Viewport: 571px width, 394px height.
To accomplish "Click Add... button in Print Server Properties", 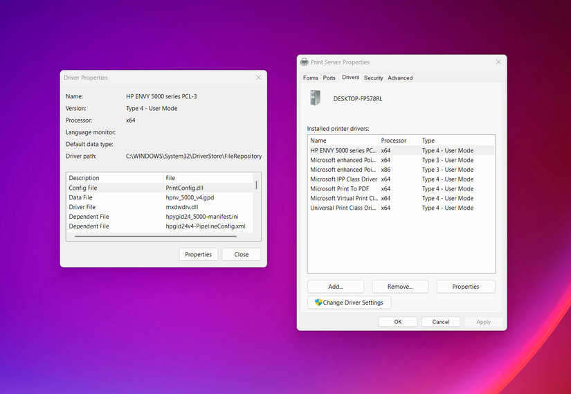I will [336, 287].
